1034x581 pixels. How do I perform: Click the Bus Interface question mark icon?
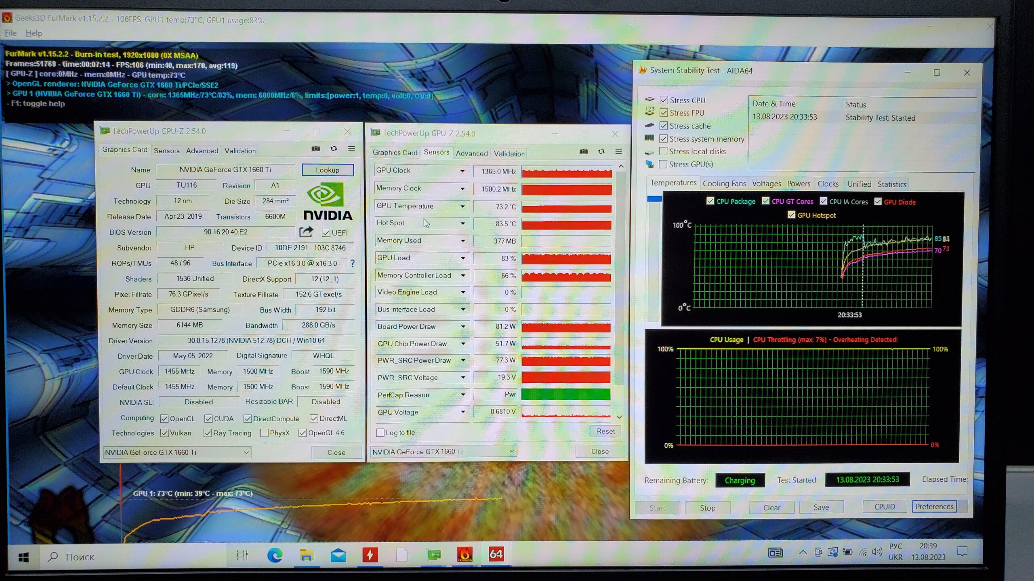coord(353,263)
